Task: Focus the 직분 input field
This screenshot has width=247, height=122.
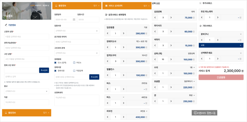Action: (27, 102)
